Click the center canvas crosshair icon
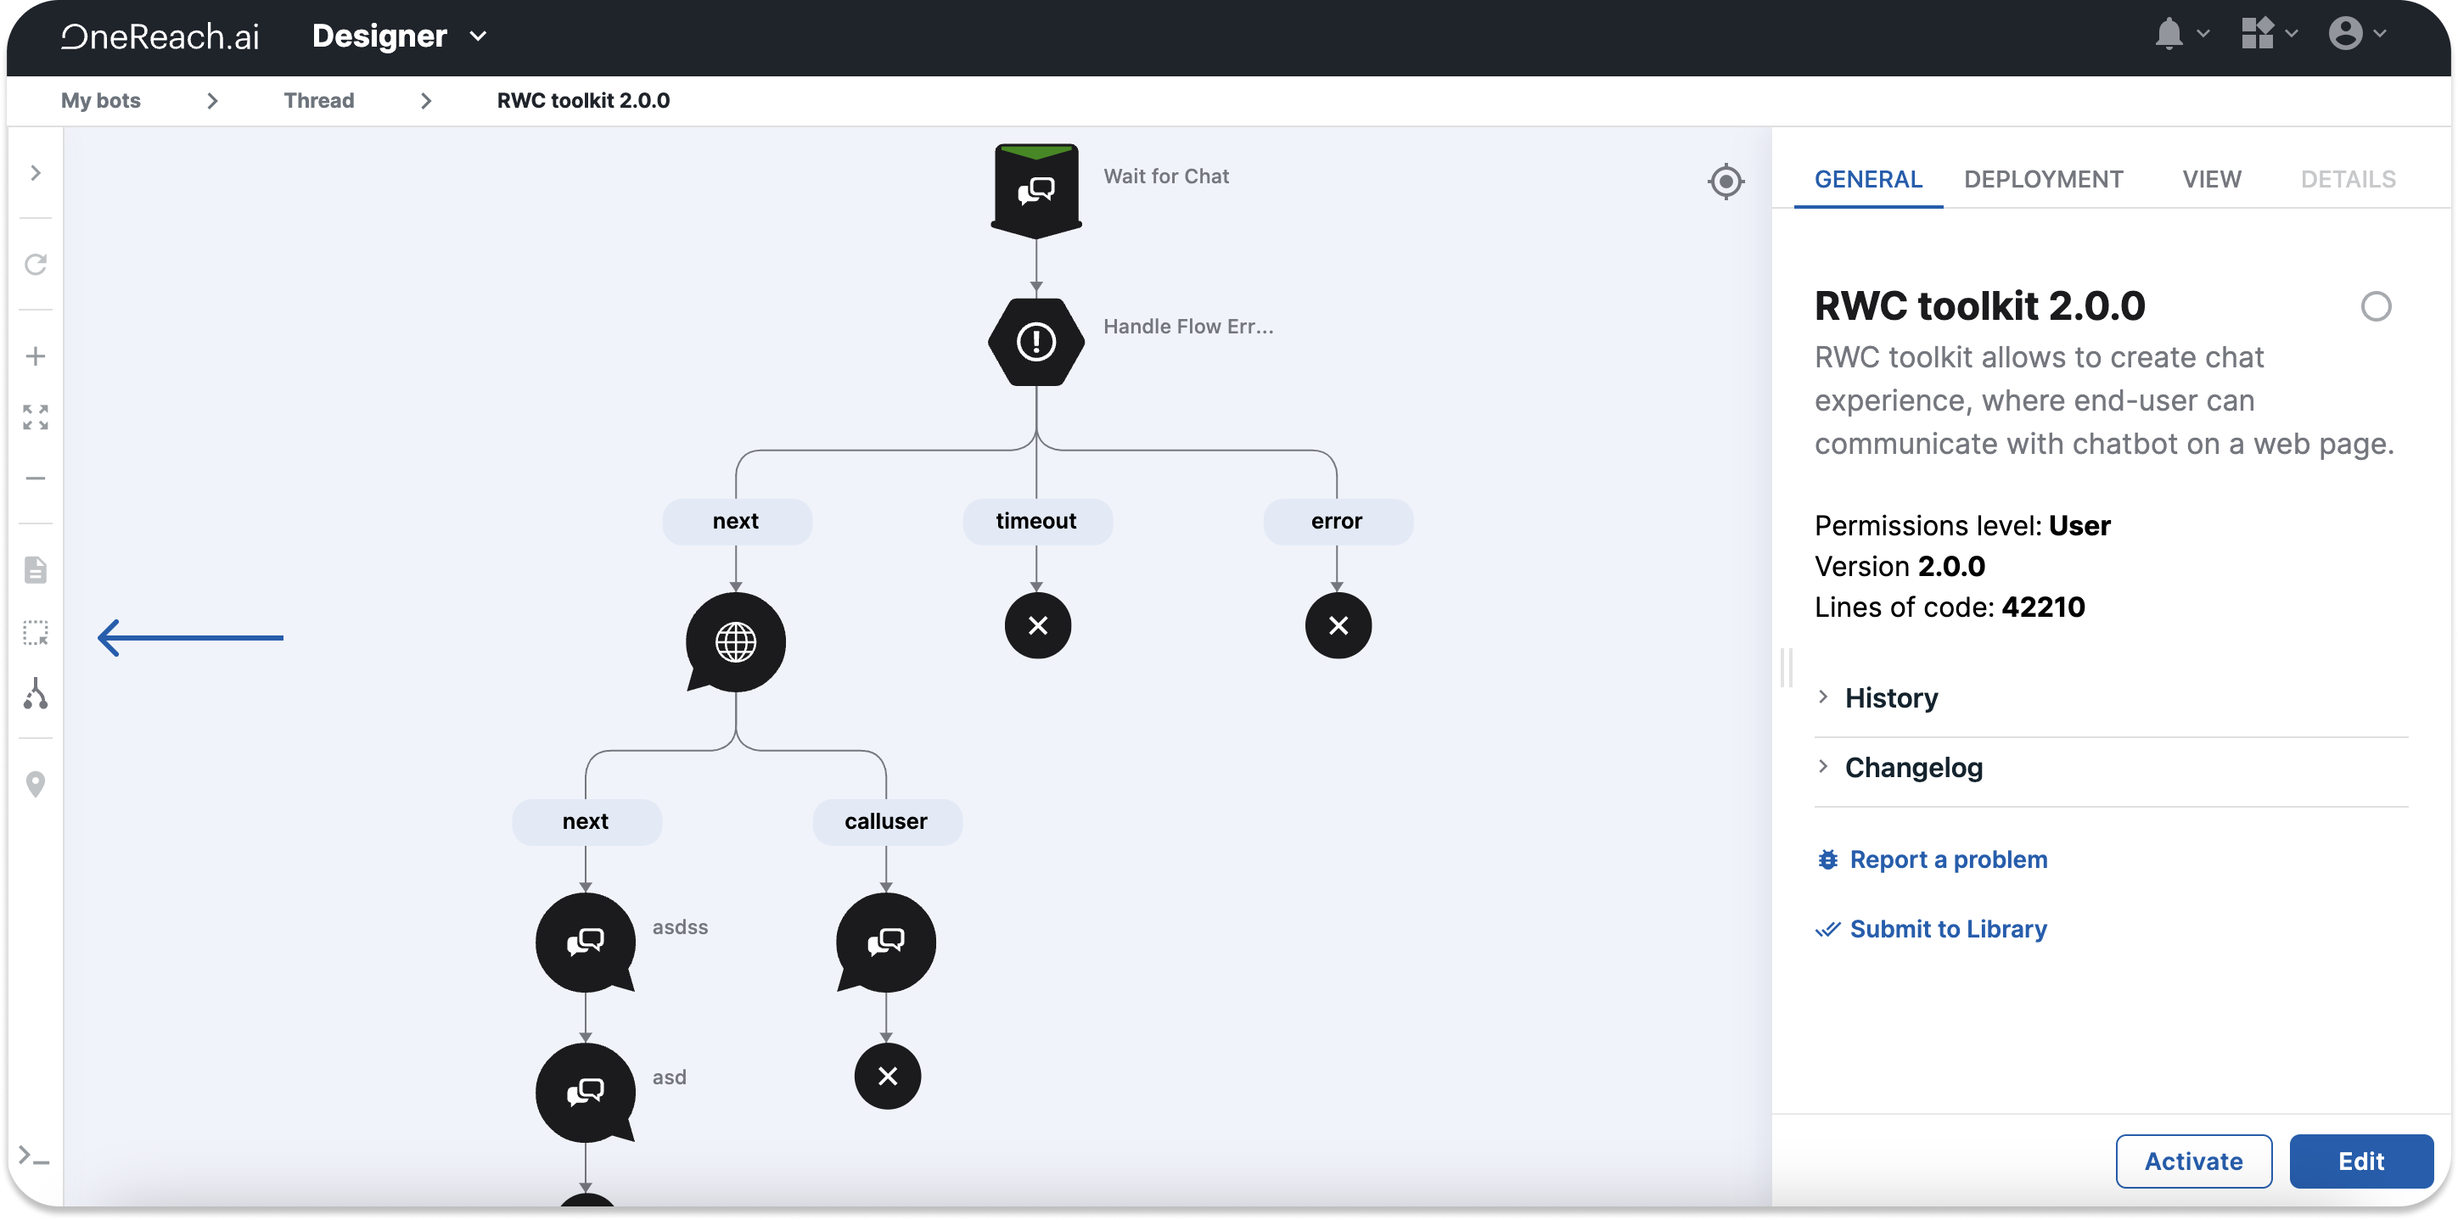 tap(1726, 182)
